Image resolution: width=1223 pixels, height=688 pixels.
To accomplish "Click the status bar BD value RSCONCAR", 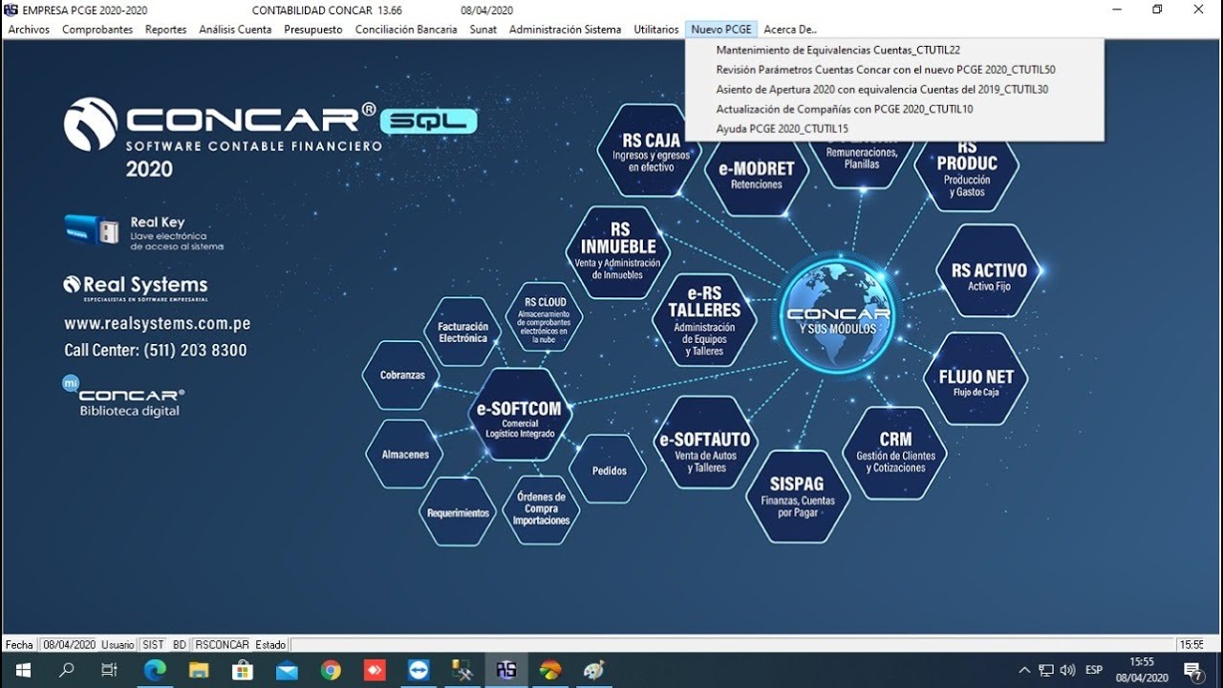I will pyautogui.click(x=222, y=645).
